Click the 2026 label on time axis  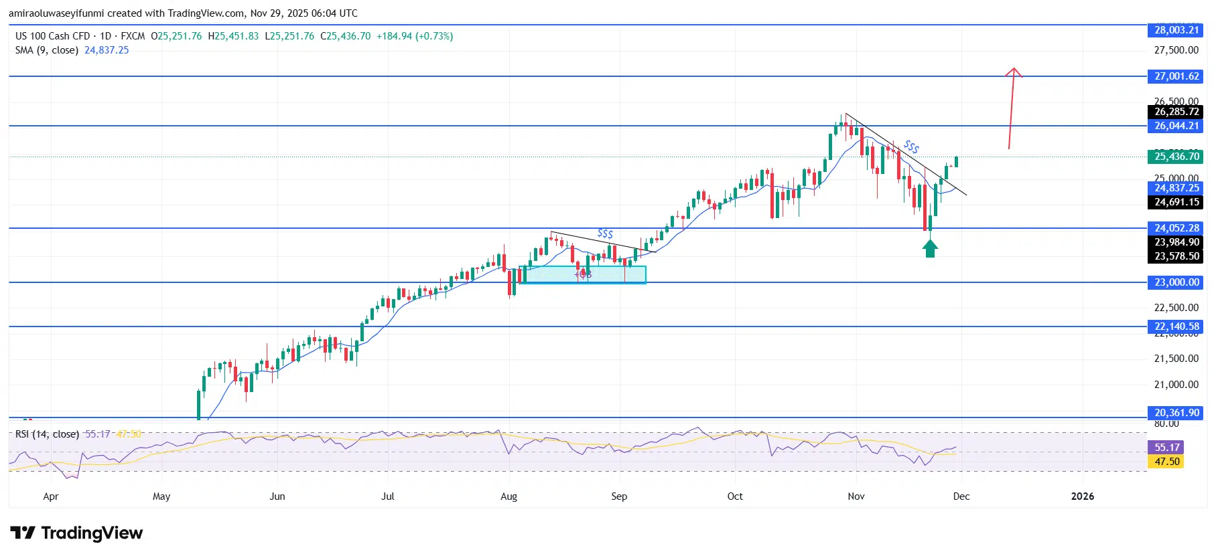(x=1083, y=496)
